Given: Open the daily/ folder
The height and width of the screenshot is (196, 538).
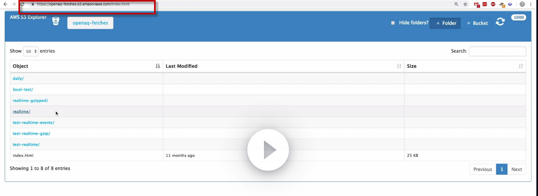Looking at the screenshot, I should point(18,79).
